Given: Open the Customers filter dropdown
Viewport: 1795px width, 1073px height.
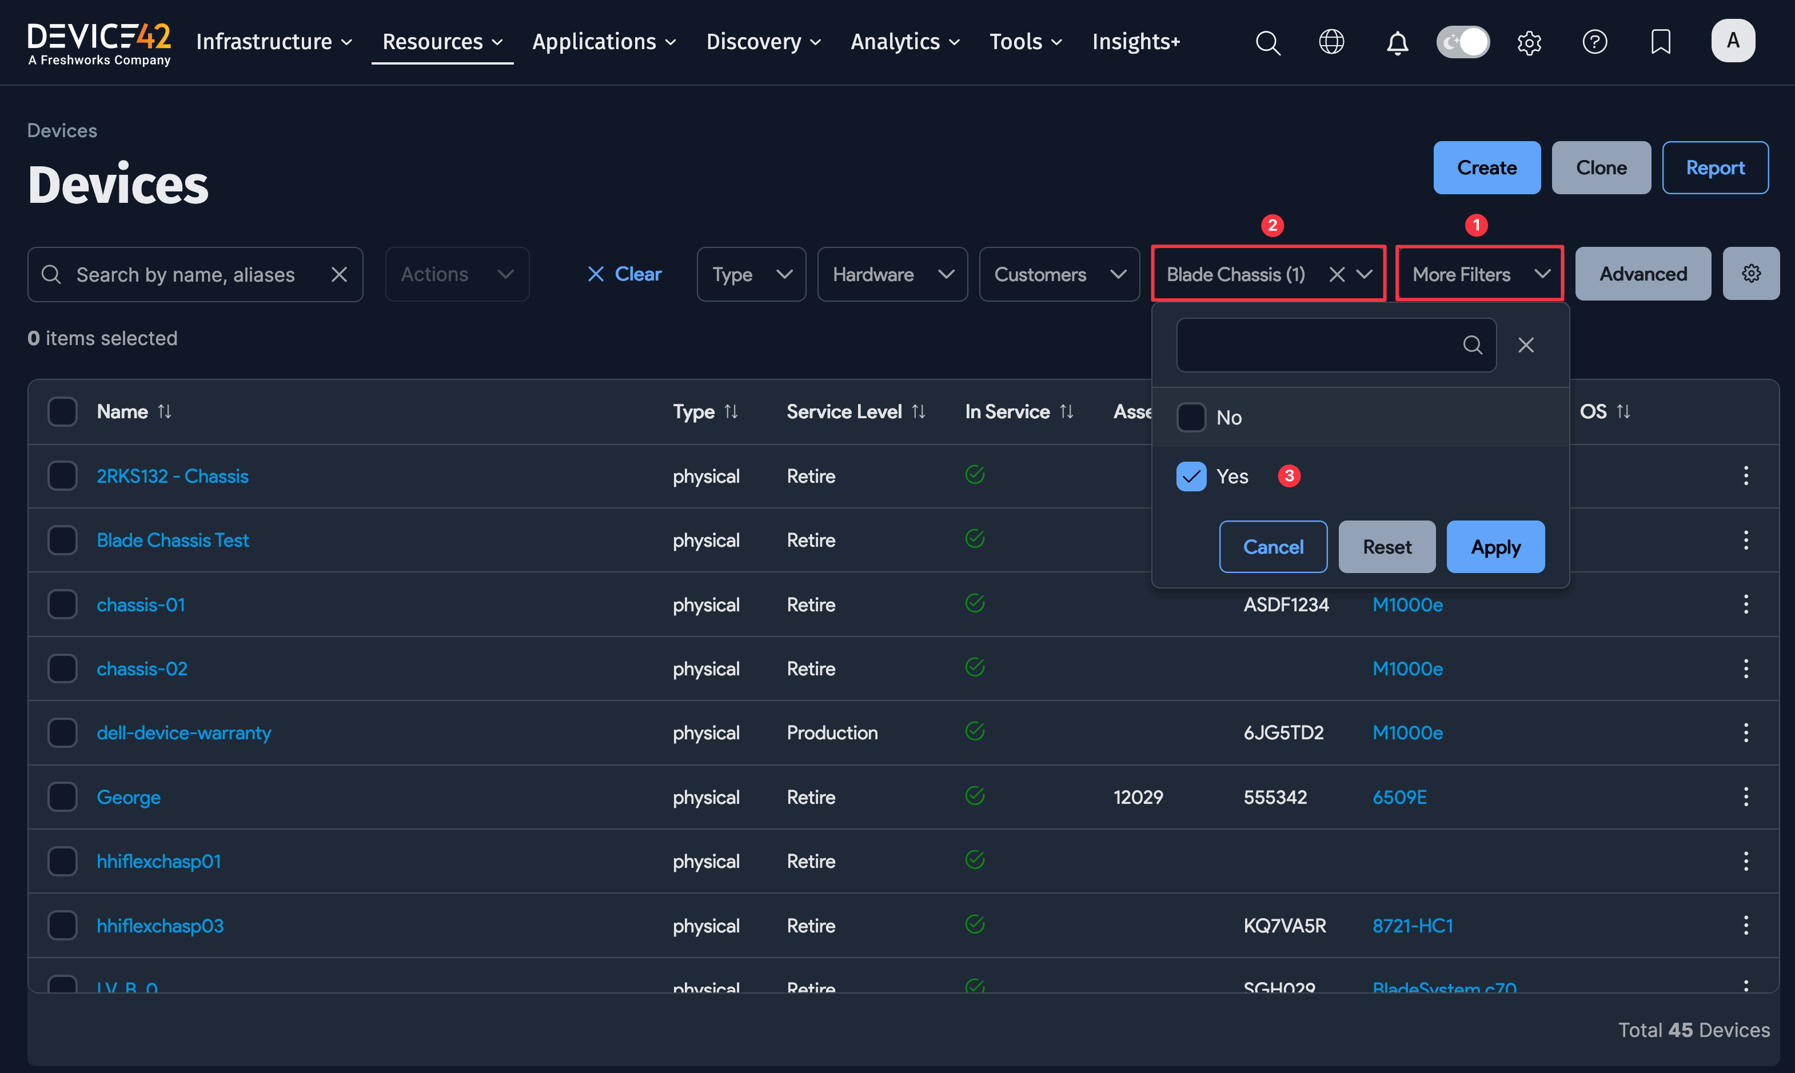Looking at the screenshot, I should 1059,274.
